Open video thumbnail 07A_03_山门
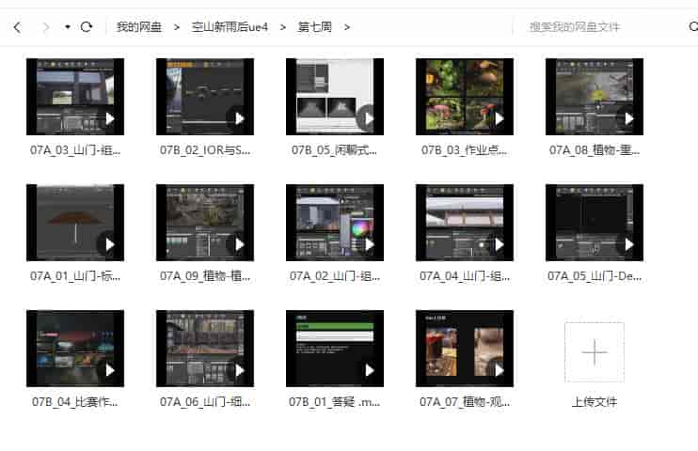The height and width of the screenshot is (451, 698). coord(75,97)
